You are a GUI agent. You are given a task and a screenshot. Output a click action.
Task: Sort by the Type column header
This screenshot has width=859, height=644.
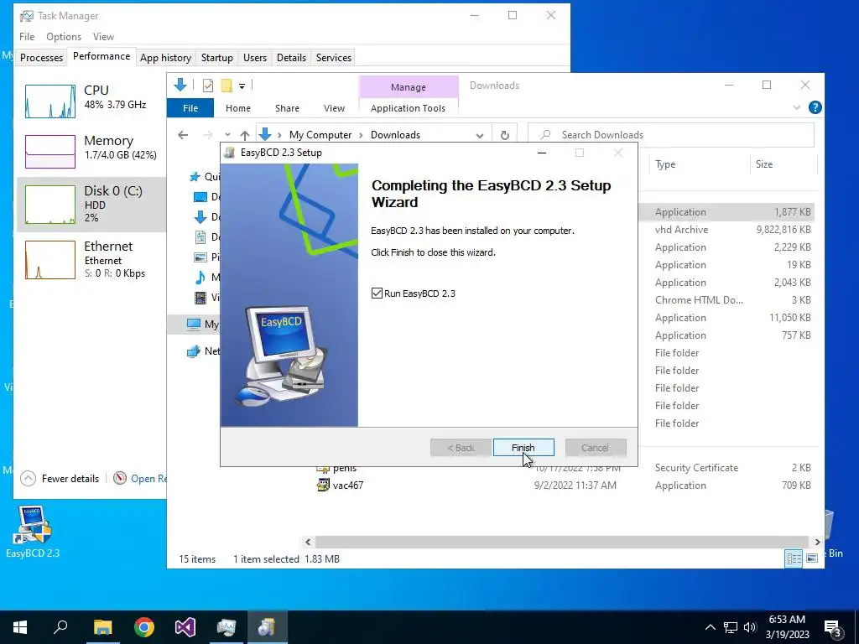(699, 164)
